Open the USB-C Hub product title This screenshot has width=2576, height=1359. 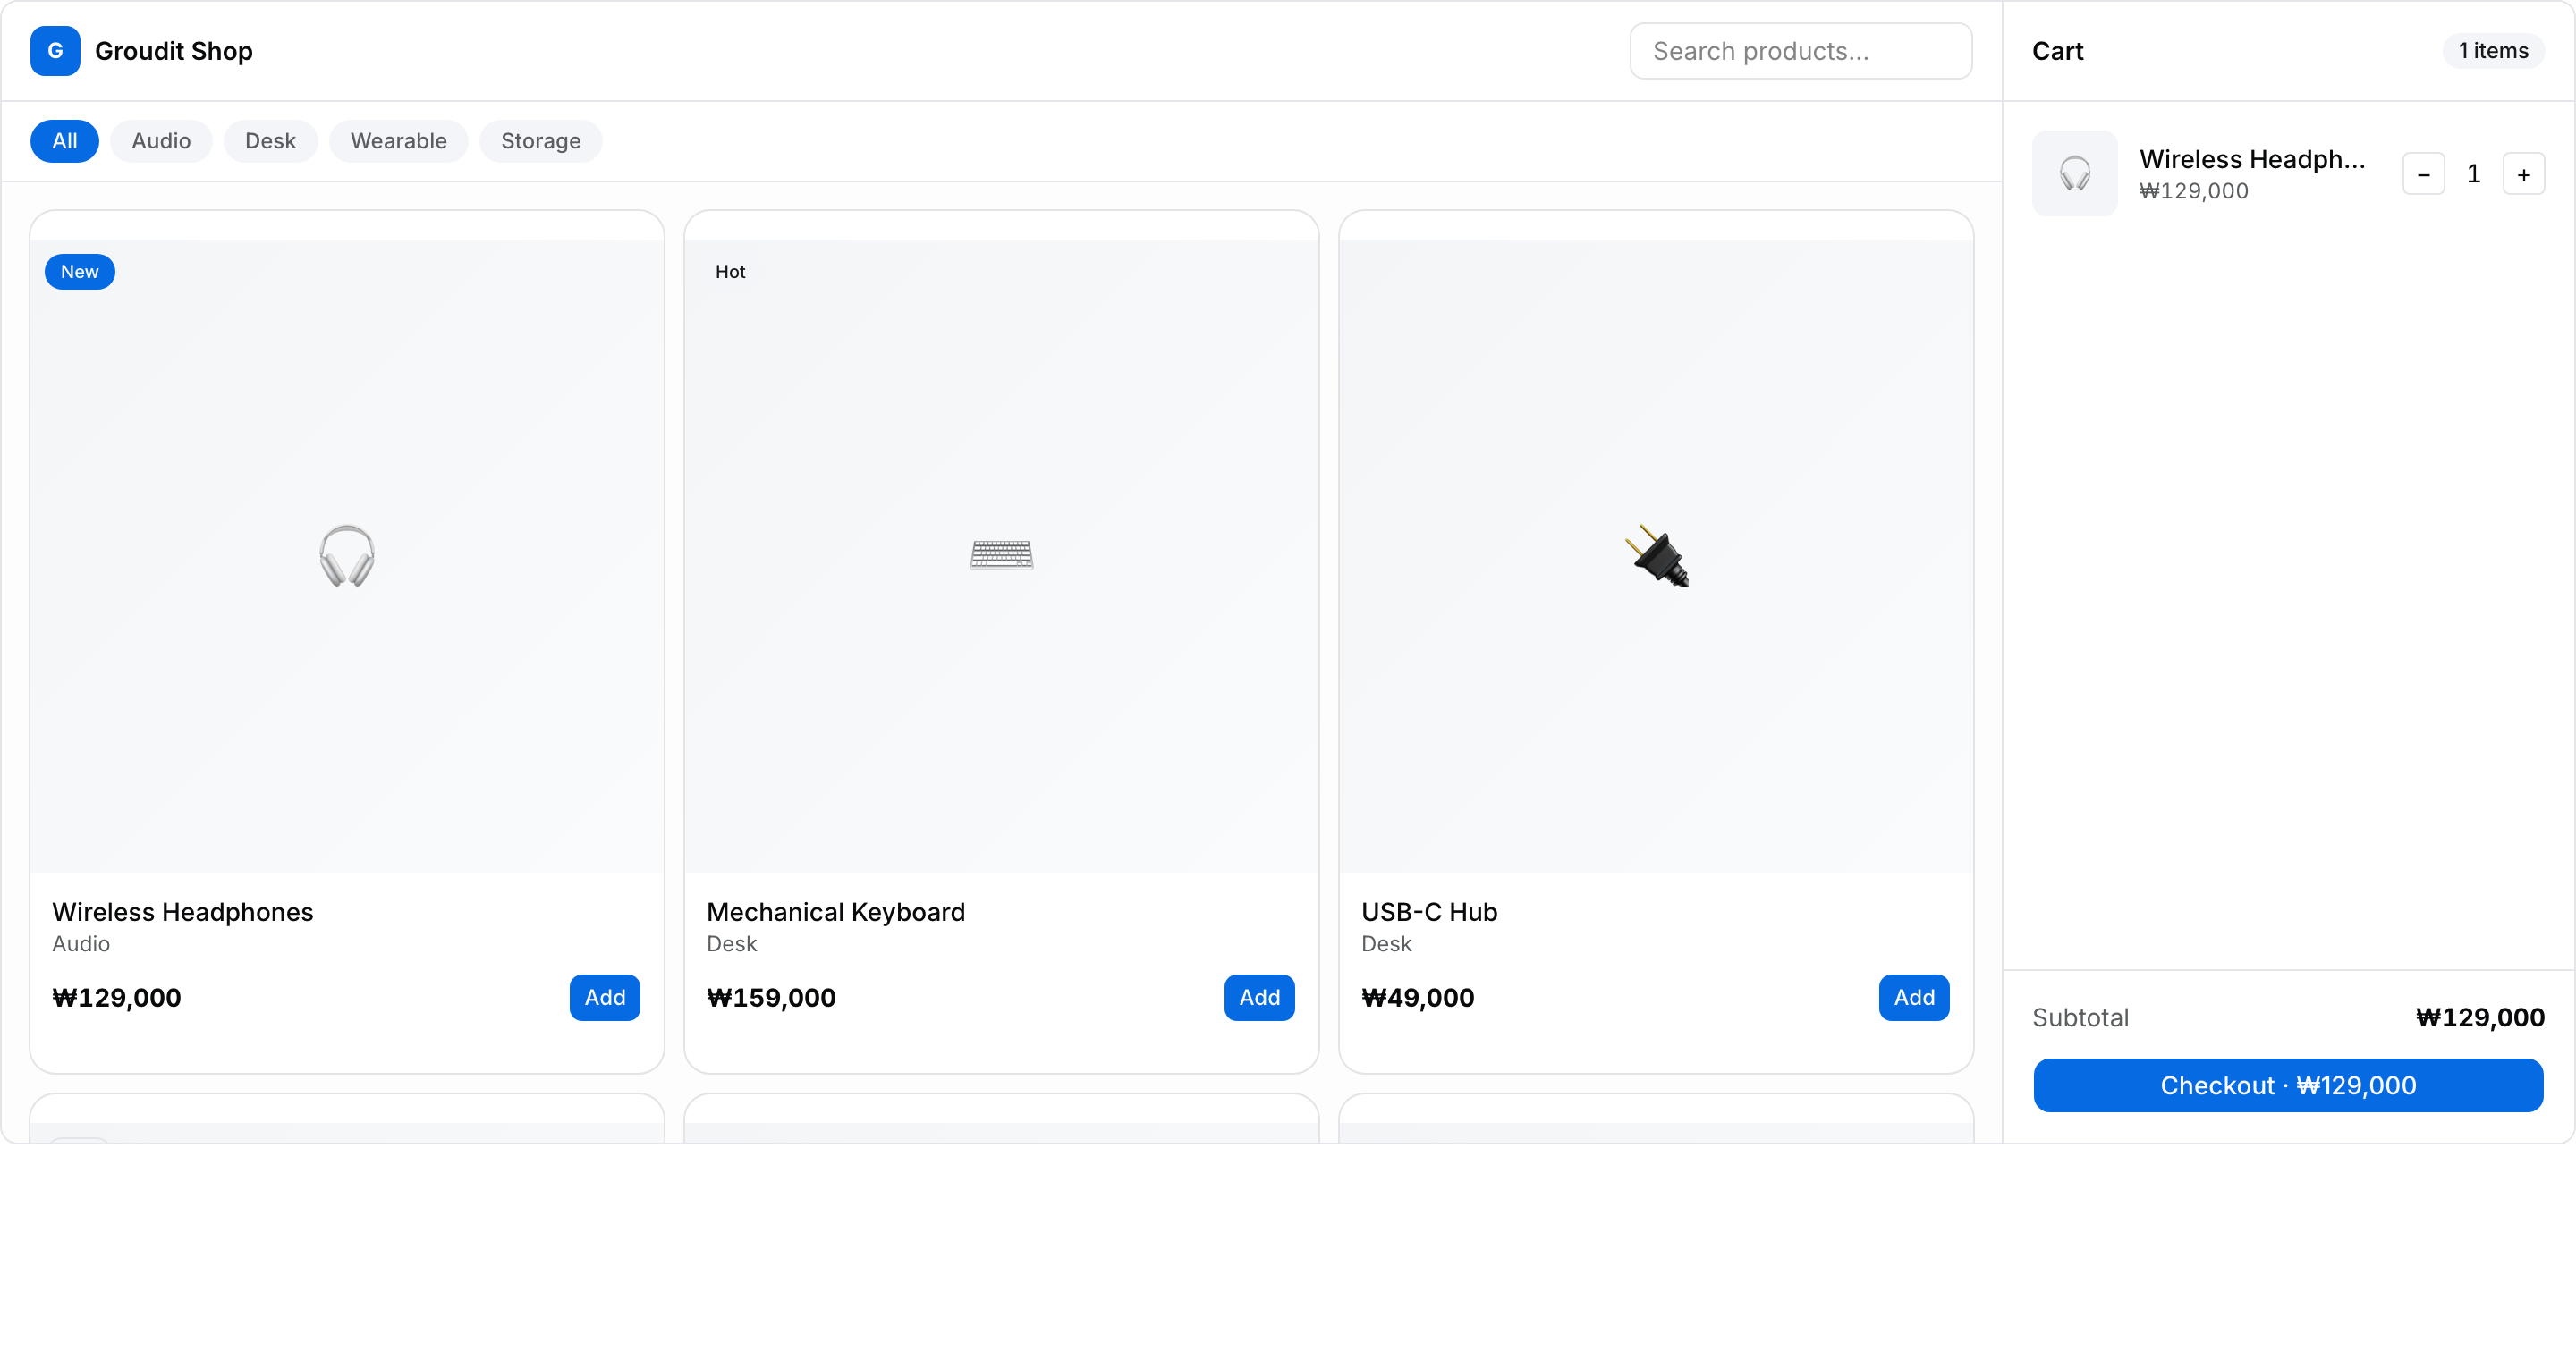point(1429,911)
